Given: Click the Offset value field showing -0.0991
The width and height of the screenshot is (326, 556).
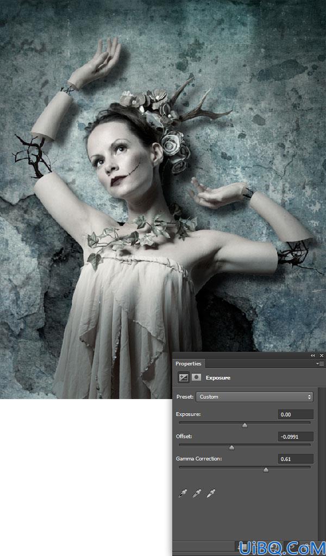Looking at the screenshot, I should click(296, 437).
